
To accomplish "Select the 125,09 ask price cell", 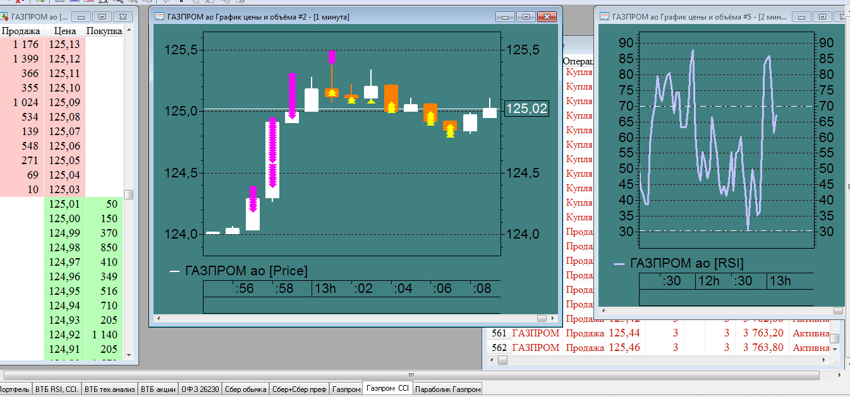I will [x=64, y=102].
